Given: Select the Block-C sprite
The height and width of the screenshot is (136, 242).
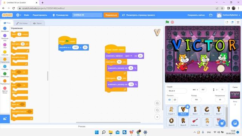Looking at the screenshot, I should [x=207, y=111].
